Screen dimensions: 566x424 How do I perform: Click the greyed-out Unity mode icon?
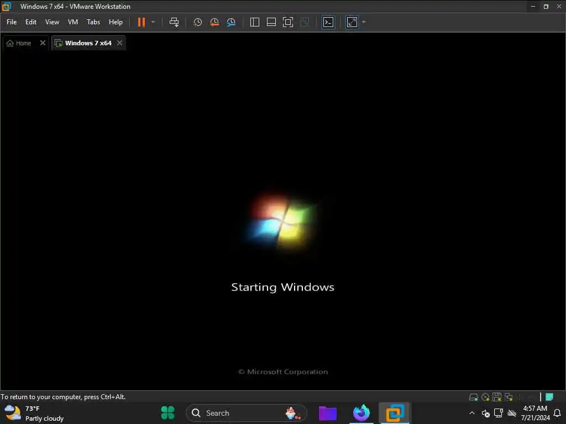pos(305,22)
